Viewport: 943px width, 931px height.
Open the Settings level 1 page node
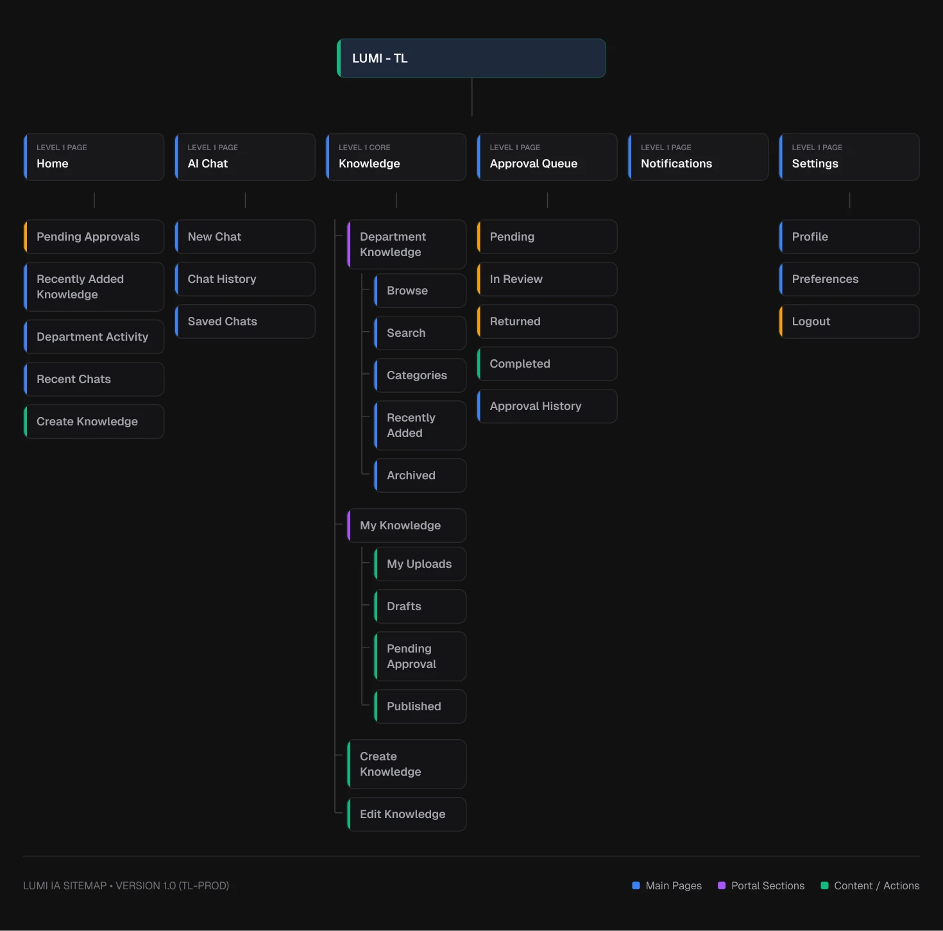pyautogui.click(x=849, y=157)
